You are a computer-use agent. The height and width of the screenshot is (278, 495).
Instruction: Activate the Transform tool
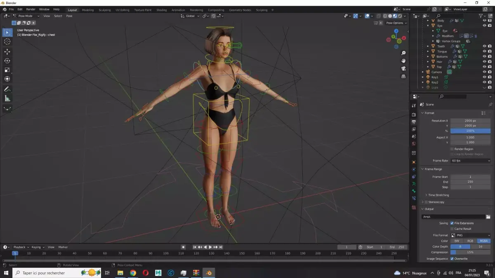click(7, 79)
